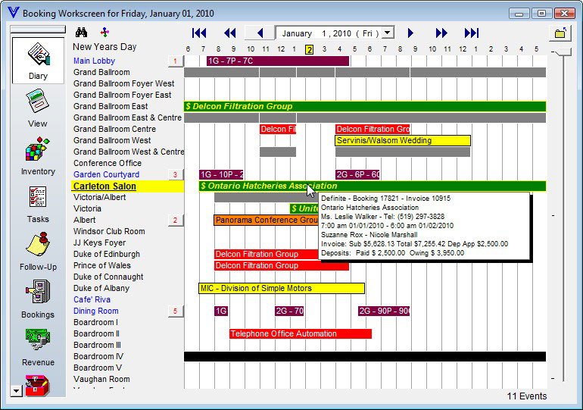Viewport: 583px width, 410px height.
Task: Select the Garden Courtyard room
Action: tap(106, 174)
